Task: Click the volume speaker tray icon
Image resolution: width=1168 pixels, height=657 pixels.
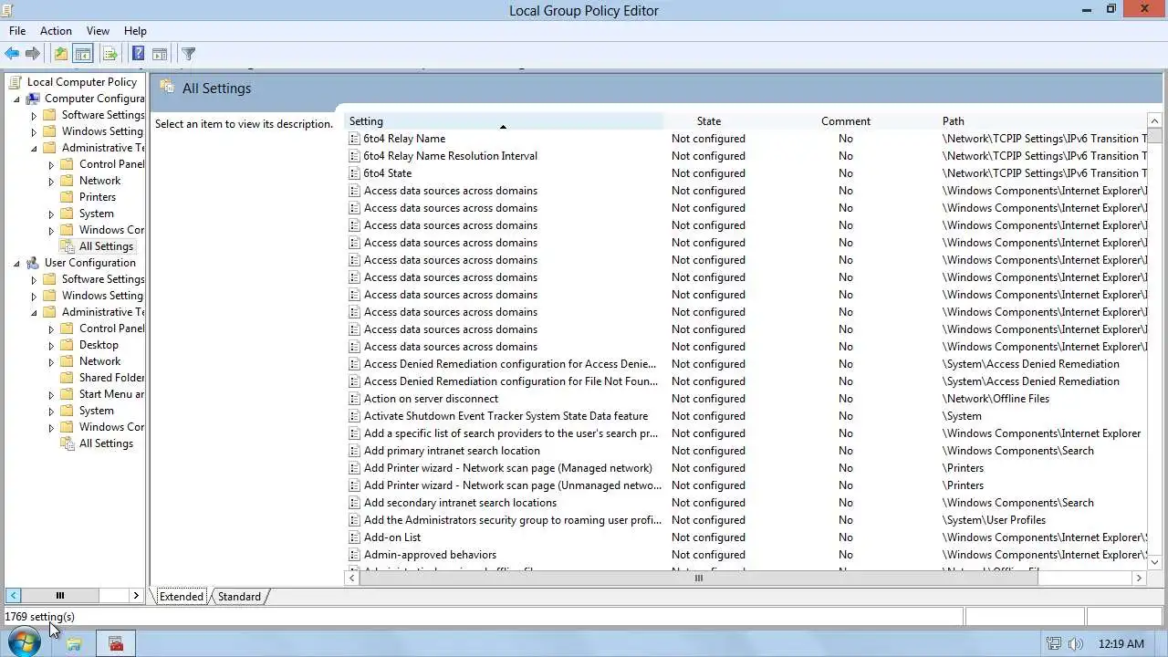Action: tap(1076, 643)
